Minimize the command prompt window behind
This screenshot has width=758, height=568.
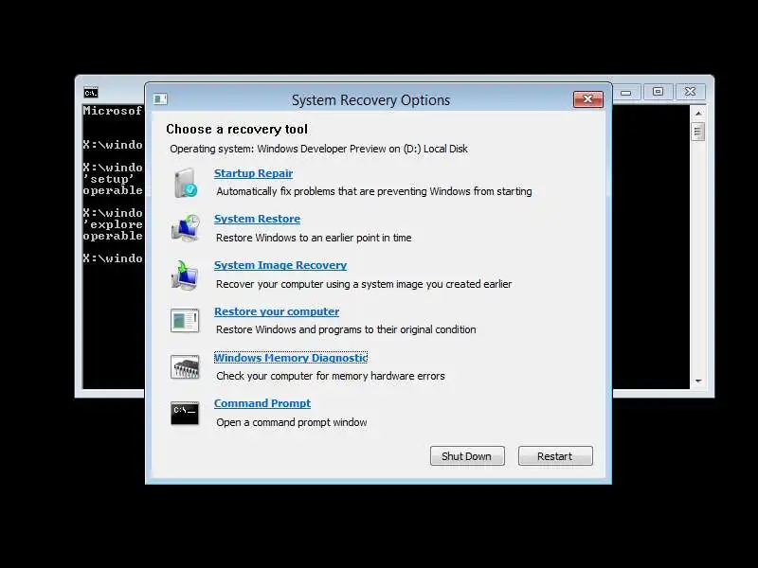(626, 92)
